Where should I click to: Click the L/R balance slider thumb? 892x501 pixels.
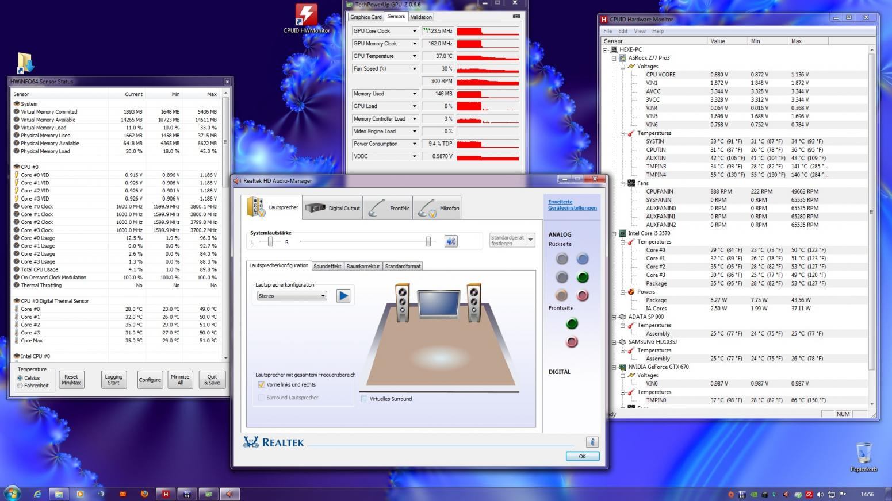(270, 242)
